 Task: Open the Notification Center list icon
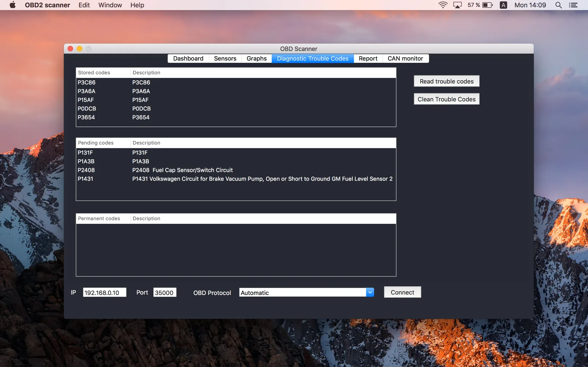pos(573,5)
